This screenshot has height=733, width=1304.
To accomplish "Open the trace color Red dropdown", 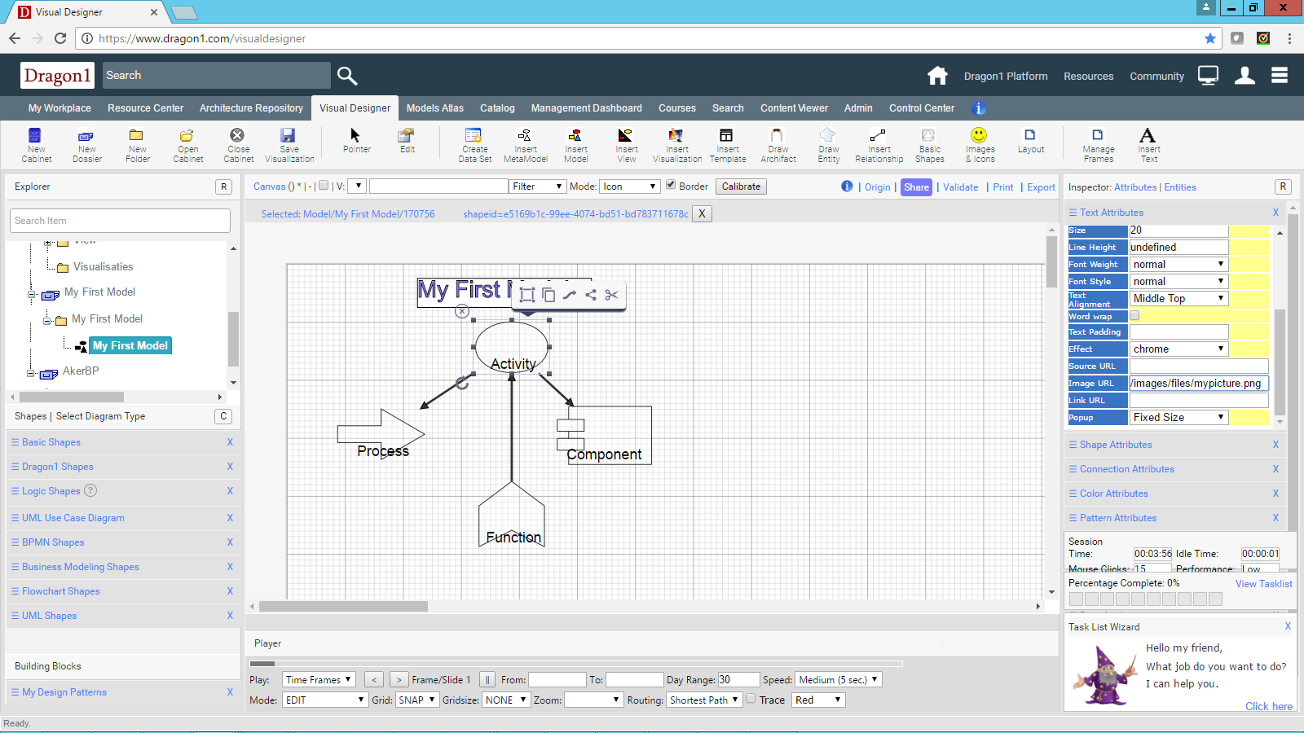I will tap(818, 700).
